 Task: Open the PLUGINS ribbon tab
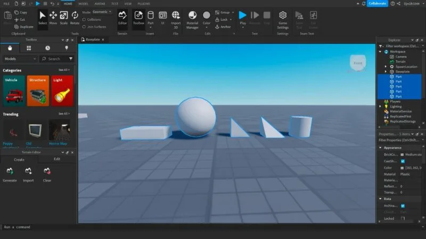pos(144,4)
